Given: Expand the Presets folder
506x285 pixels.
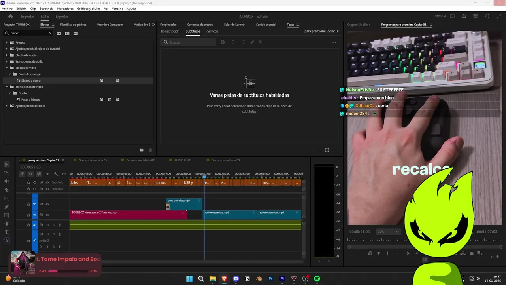Looking at the screenshot, I should [x=6, y=42].
